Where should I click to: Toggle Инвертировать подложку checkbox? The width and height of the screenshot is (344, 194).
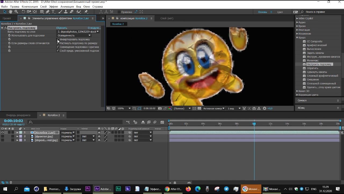(x=58, y=39)
